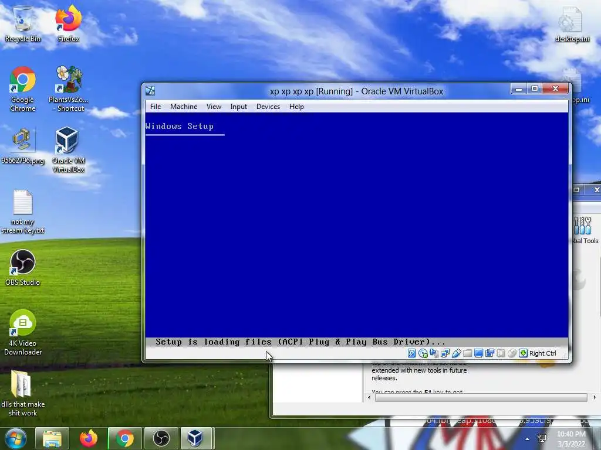This screenshot has height=450, width=601.
Task: Open the View menu
Action: [214, 107]
